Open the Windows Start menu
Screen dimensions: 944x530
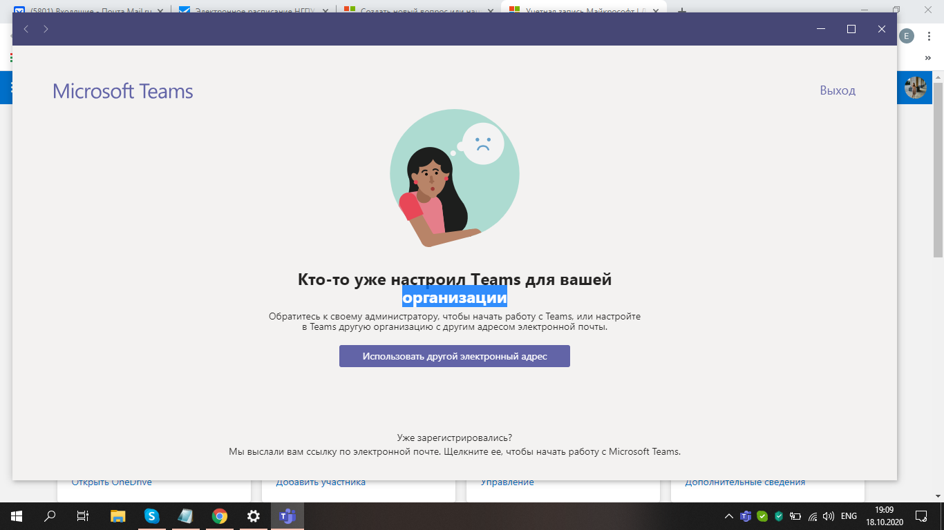(17, 516)
